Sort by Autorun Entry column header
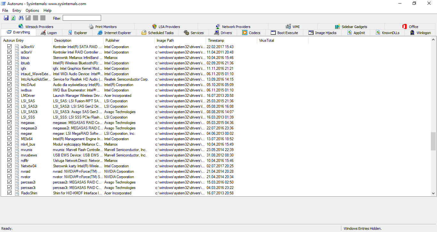Screen dimensions: 437x232 27,40
